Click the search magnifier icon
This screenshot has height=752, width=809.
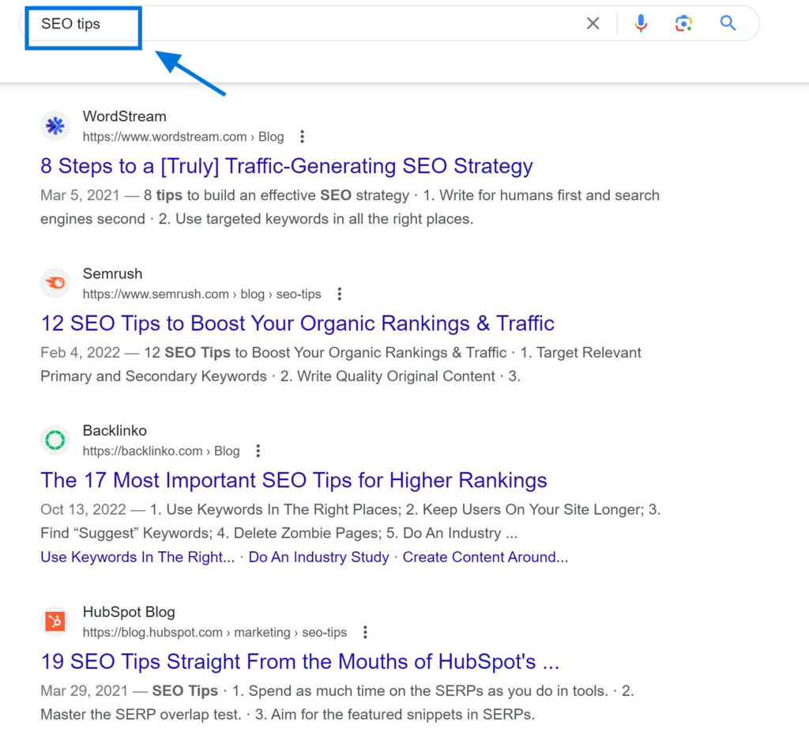click(727, 23)
